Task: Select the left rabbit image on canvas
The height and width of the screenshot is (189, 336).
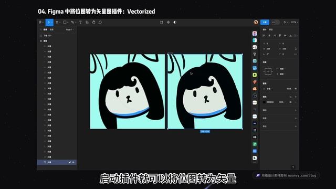Action: pyautogui.click(x=128, y=91)
